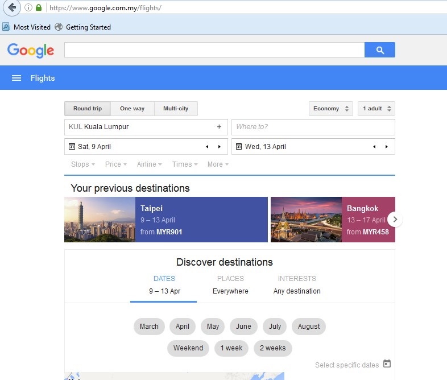
Task: Click the KUL Kuala Lumpur origin field
Action: coord(146,127)
